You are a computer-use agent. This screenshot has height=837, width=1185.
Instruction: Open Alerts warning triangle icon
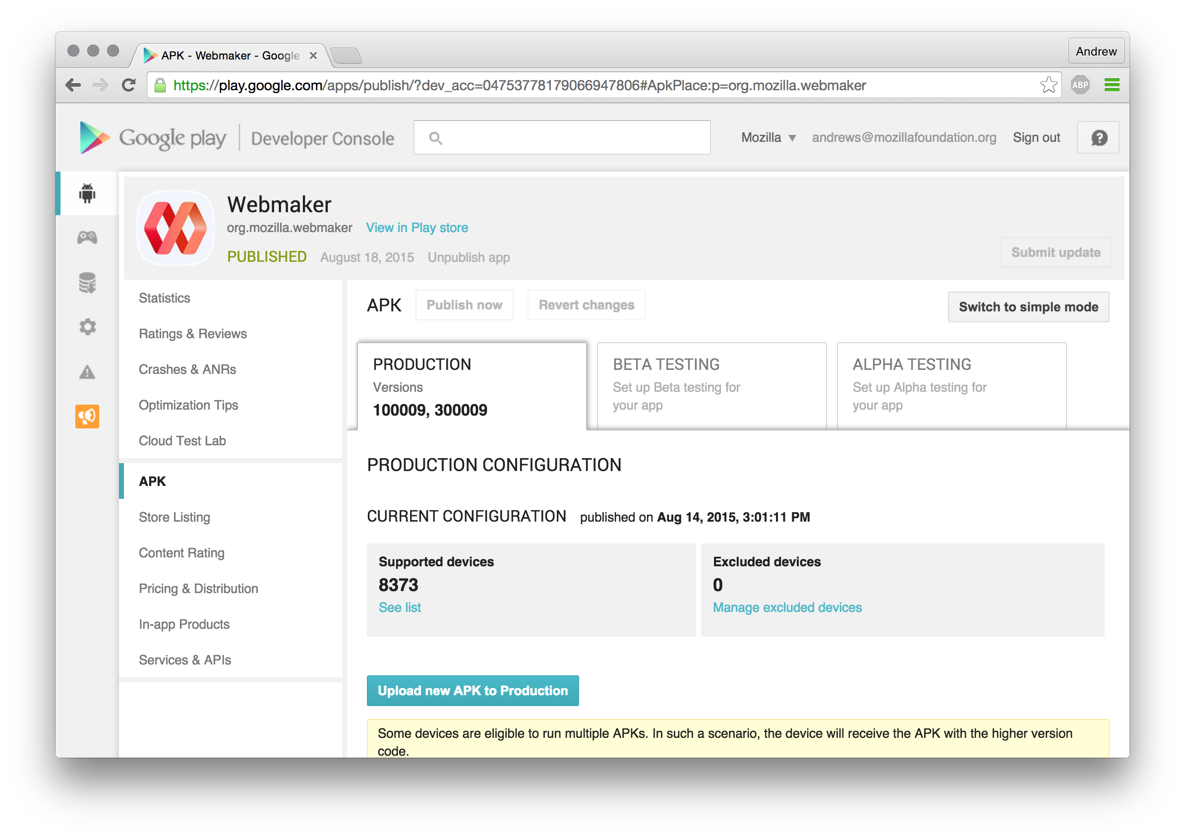click(87, 371)
